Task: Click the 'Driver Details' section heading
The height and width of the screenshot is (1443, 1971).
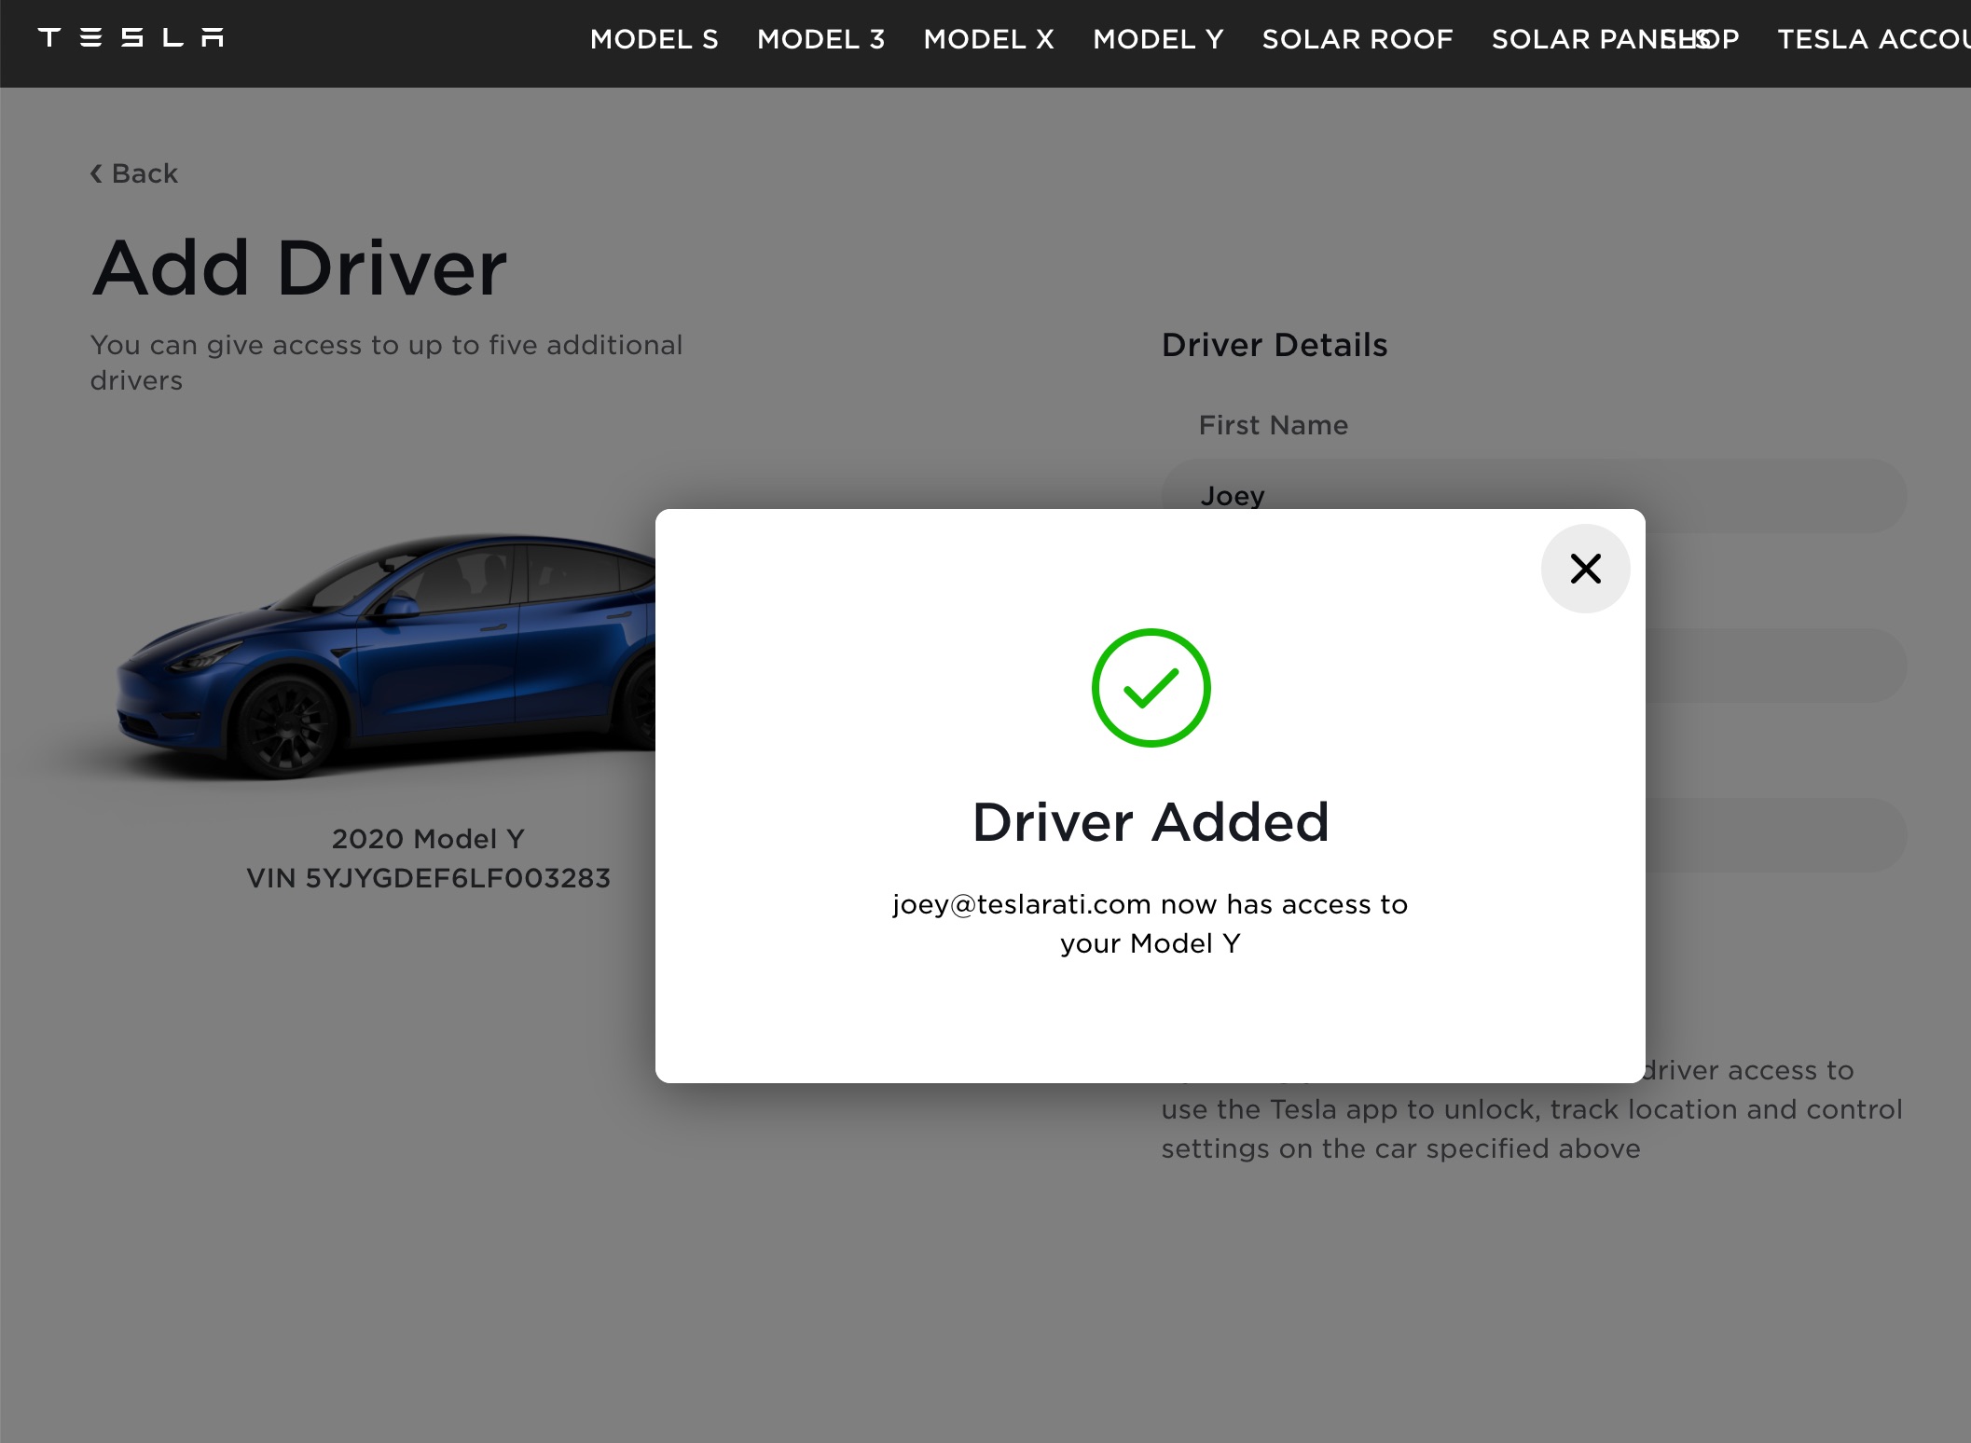Action: coord(1275,345)
